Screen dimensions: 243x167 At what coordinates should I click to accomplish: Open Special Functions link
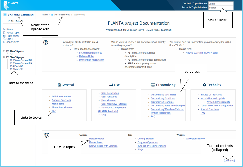tap(210, 109)
